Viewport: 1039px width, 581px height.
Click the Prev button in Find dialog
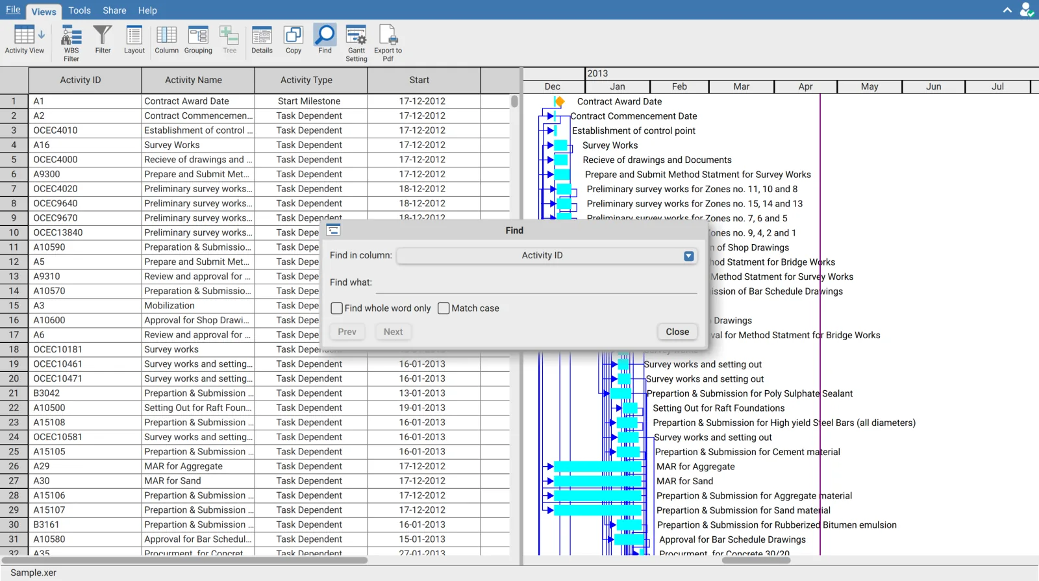coord(347,332)
